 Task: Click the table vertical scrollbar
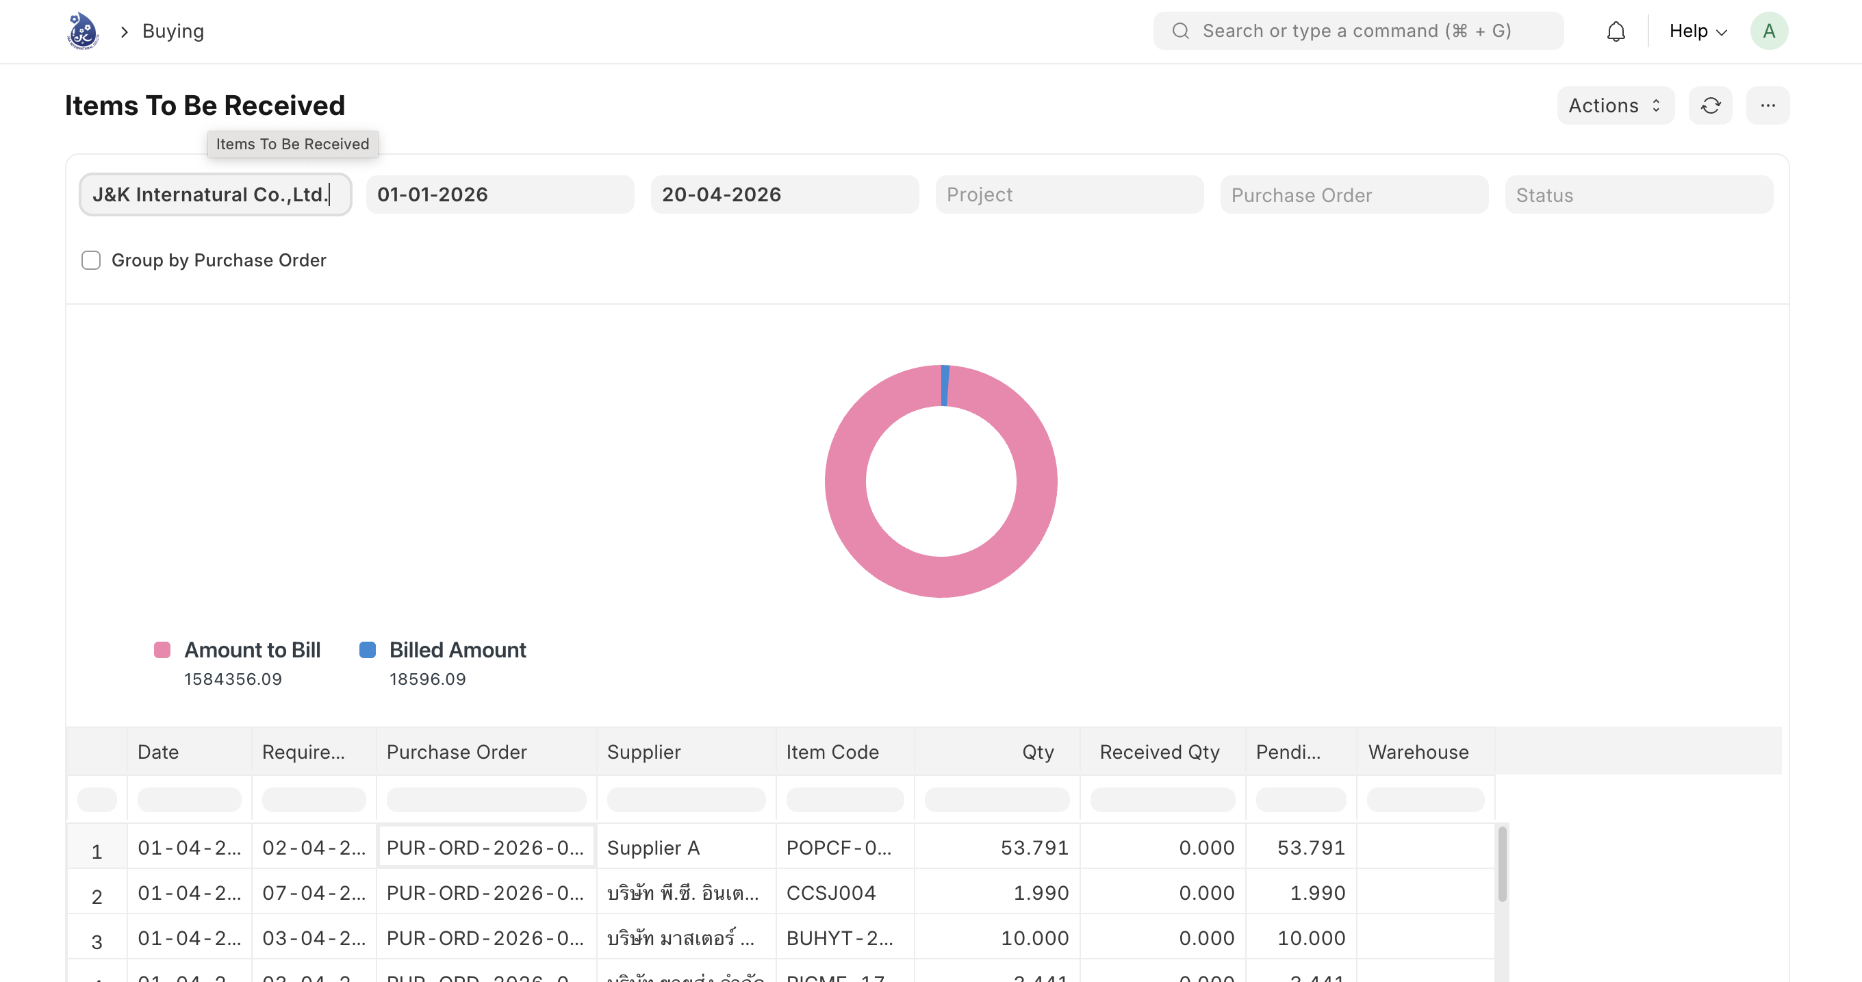(1502, 864)
